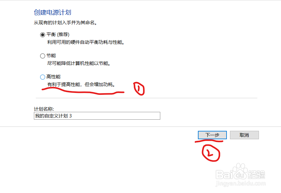The width and height of the screenshot is (281, 193).
Task: Click the 节能 option label text
Action: pyautogui.click(x=51, y=56)
